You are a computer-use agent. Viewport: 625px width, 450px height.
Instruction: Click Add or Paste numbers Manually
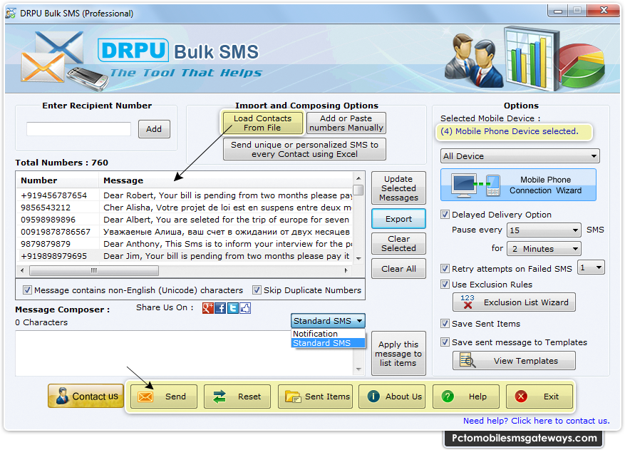346,123
